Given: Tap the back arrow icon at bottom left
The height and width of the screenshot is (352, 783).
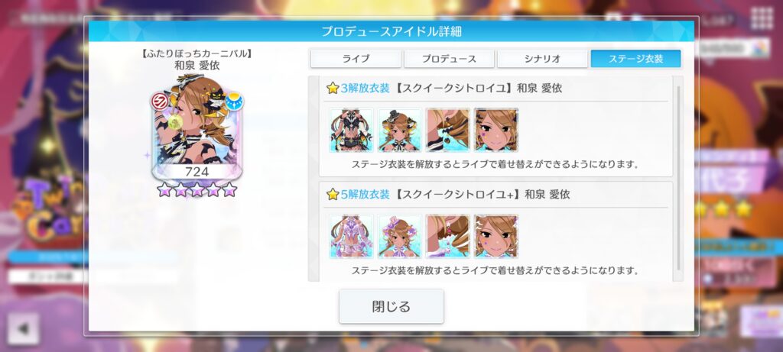Looking at the screenshot, I should (23, 328).
